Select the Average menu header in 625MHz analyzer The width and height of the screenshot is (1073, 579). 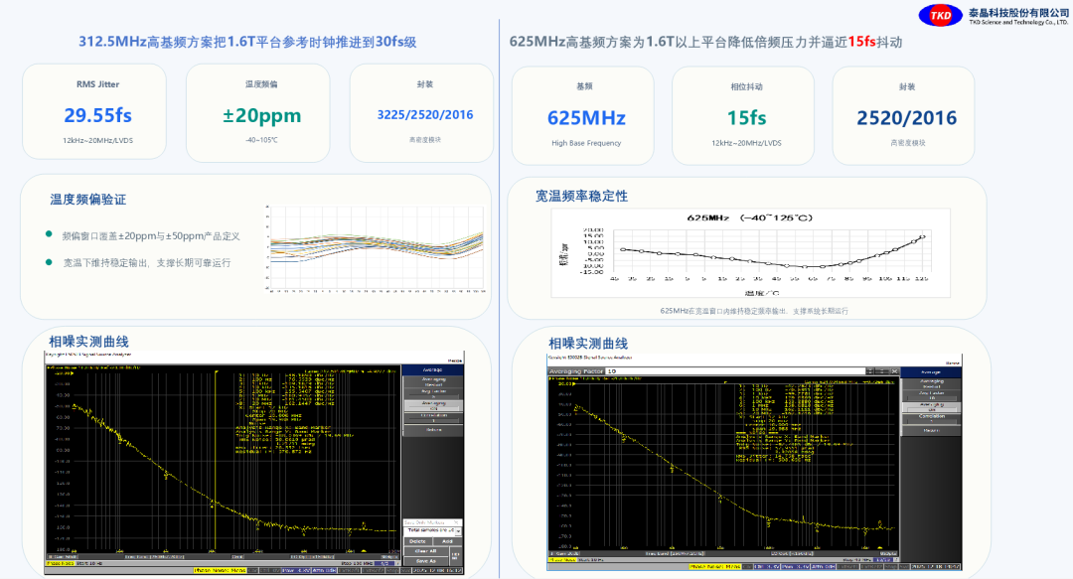point(931,372)
